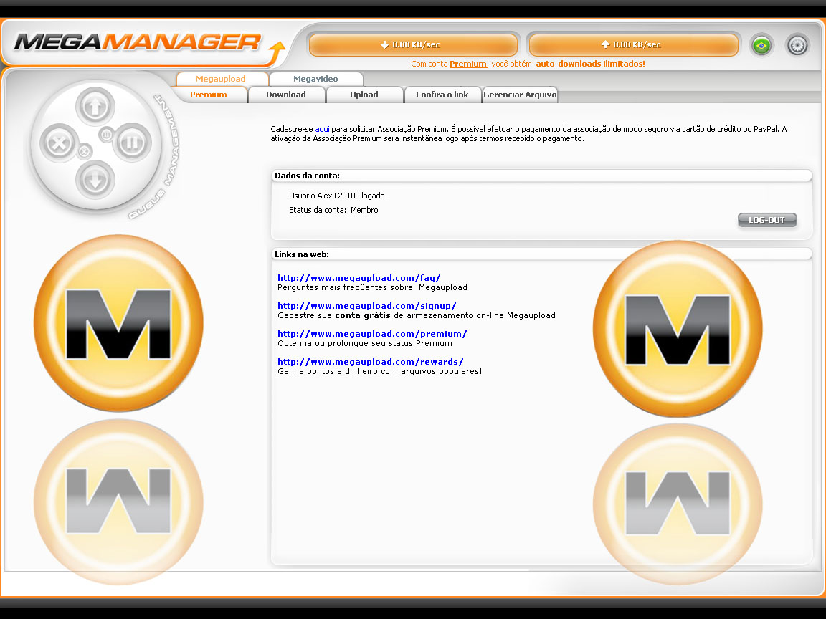Switch to the Download tab

pyautogui.click(x=286, y=94)
